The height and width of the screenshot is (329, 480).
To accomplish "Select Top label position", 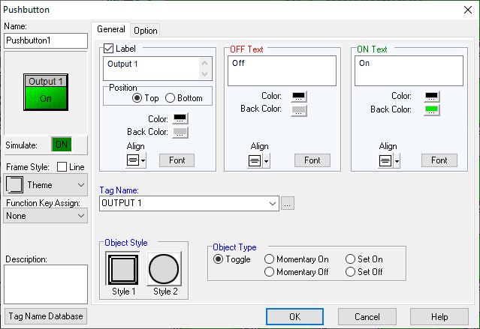I will pyautogui.click(x=137, y=98).
